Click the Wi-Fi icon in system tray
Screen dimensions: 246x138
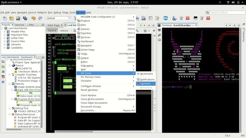click(228, 2)
